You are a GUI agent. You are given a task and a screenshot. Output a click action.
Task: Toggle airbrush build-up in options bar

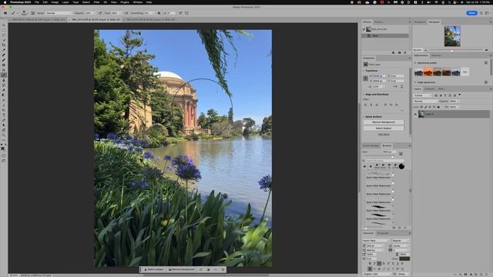tap(126, 13)
